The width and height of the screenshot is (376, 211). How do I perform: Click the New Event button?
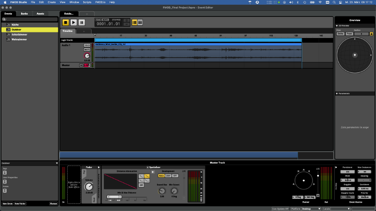point(8,203)
